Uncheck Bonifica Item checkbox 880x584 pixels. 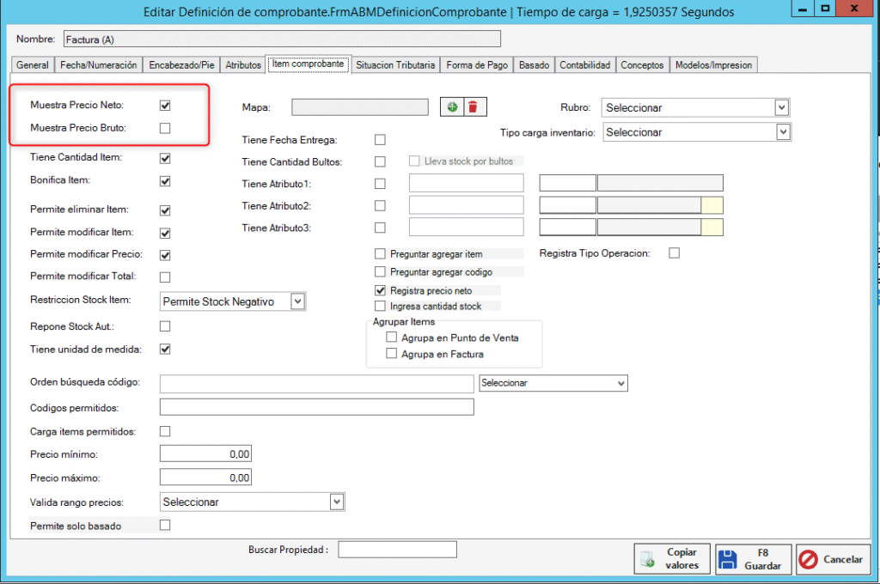point(165,181)
